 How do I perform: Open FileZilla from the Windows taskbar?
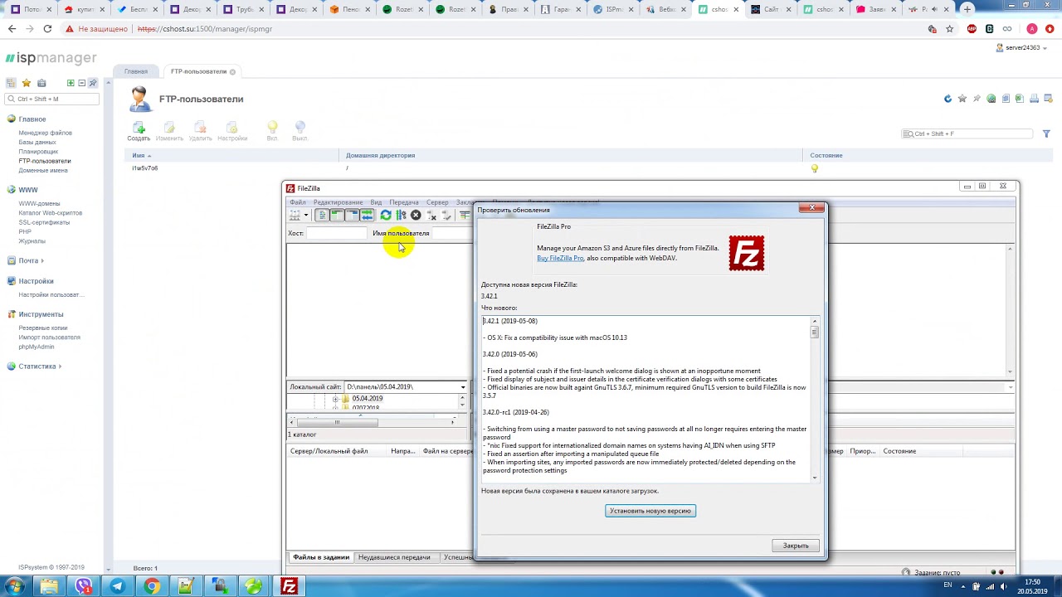pyautogui.click(x=289, y=586)
